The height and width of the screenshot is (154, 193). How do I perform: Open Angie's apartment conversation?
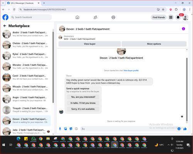pos(26,99)
